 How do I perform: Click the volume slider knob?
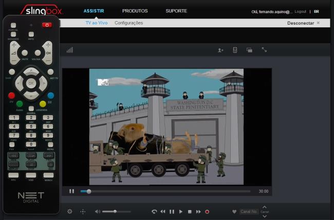tap(115, 211)
